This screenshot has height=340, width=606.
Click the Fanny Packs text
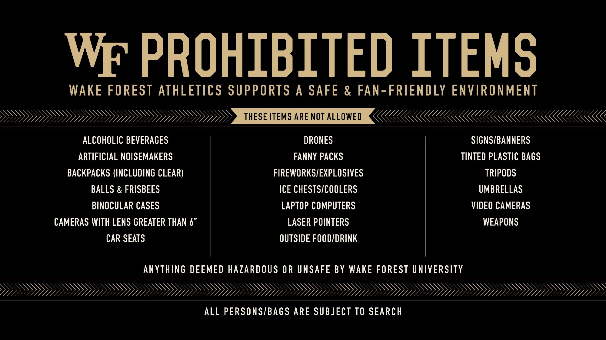click(x=318, y=157)
